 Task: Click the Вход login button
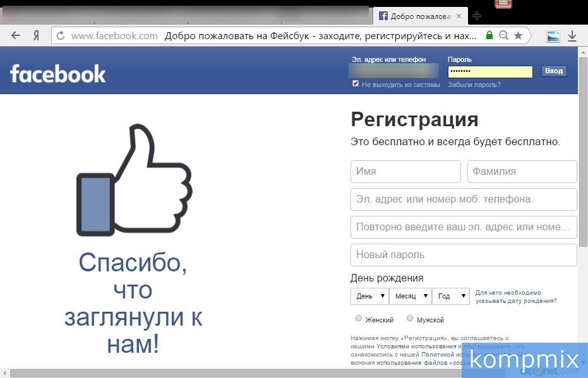click(x=554, y=71)
